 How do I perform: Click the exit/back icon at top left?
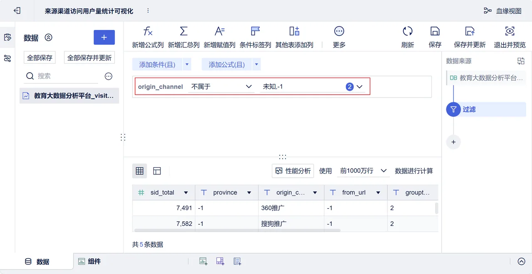tap(17, 11)
